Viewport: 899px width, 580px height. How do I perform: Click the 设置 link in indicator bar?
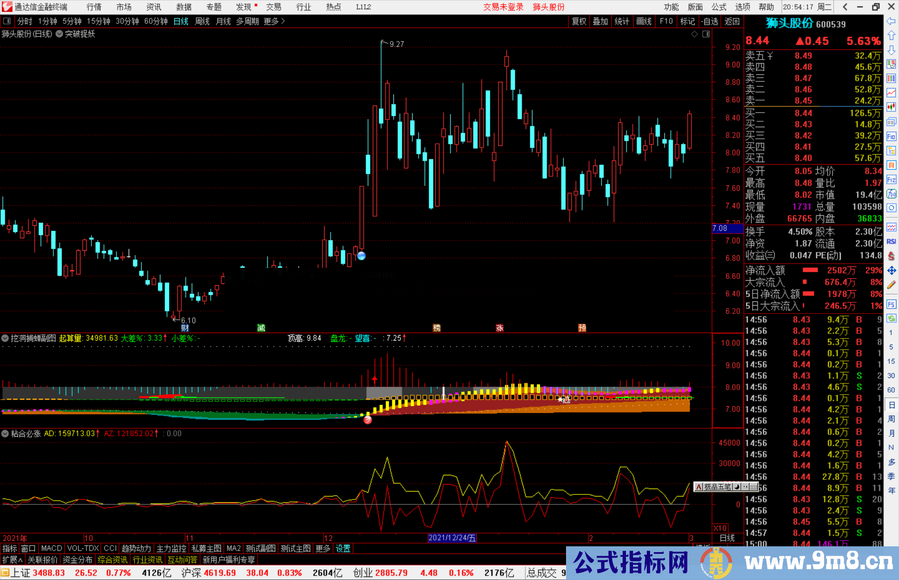point(343,548)
